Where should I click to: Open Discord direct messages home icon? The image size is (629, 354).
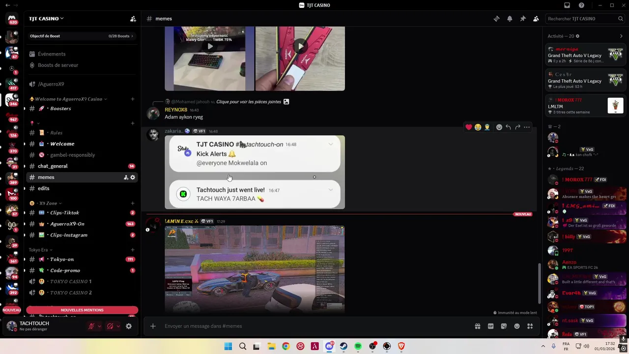point(12,19)
